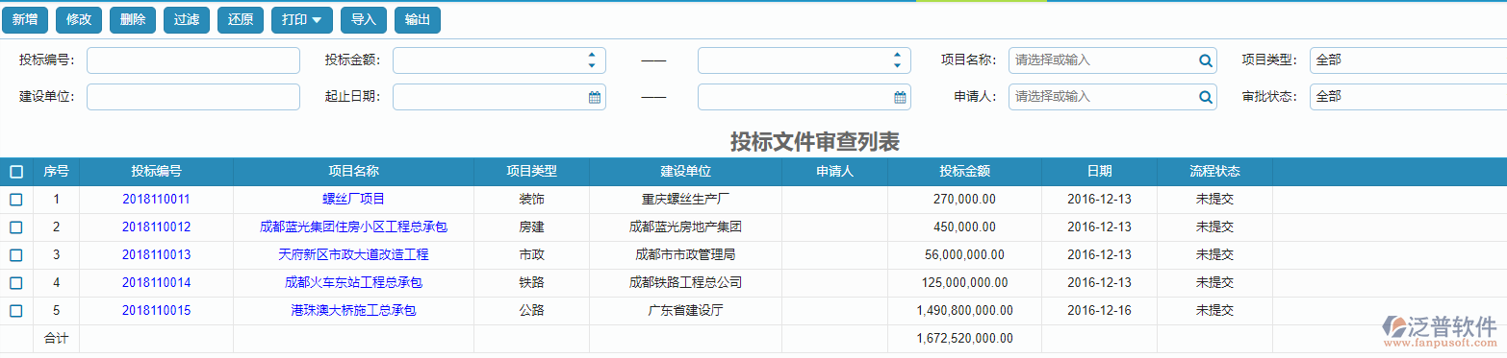The image size is (1507, 358).
Task: Click amount 1,490,800,000.00
Action: (964, 311)
